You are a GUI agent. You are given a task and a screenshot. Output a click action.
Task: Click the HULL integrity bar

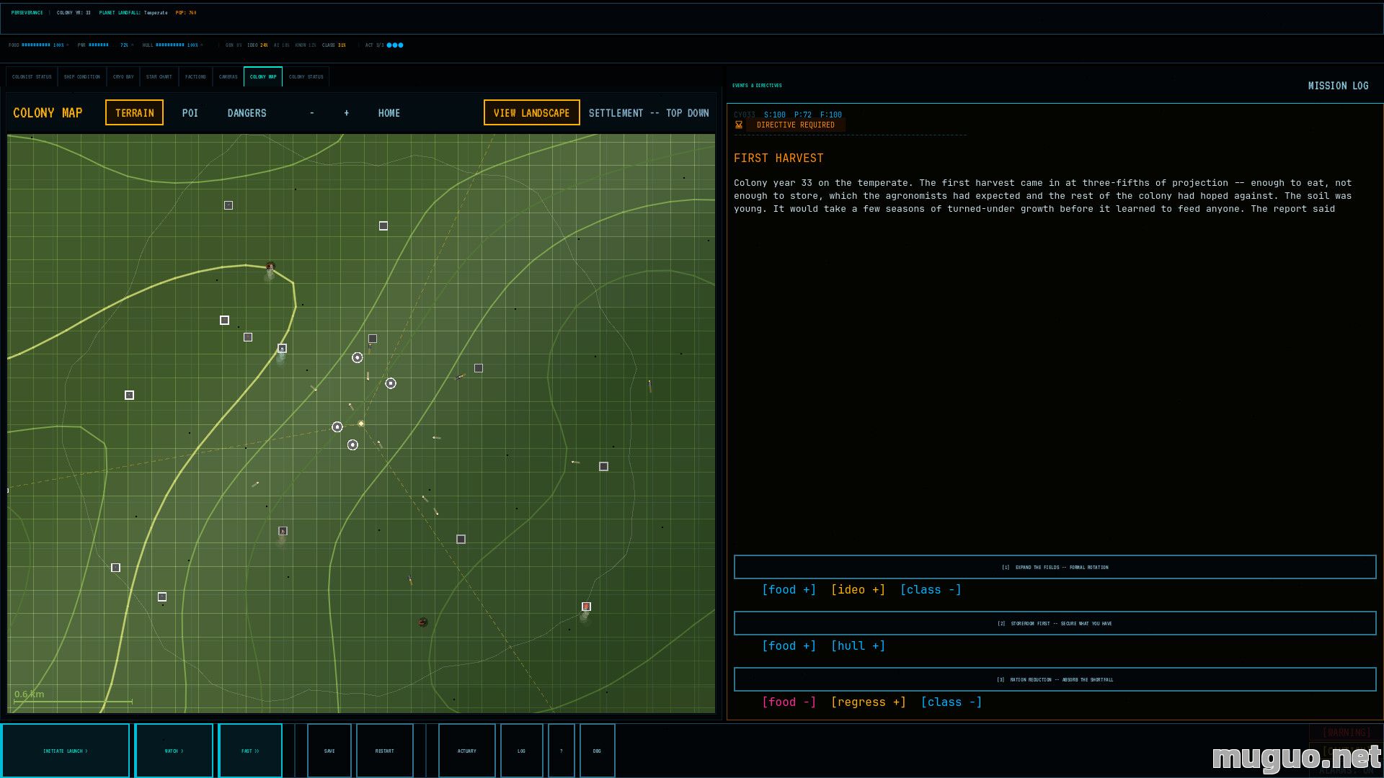[170, 45]
